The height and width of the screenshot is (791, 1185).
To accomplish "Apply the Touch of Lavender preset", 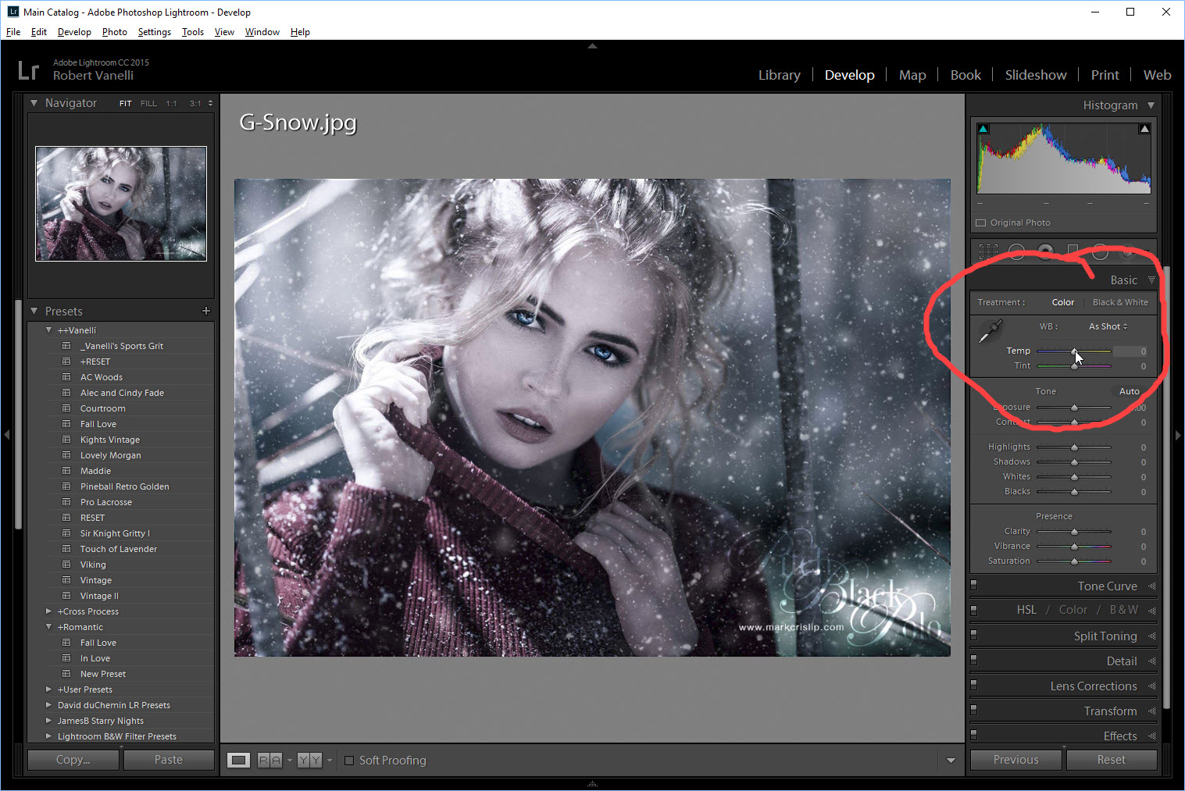I will coord(118,549).
